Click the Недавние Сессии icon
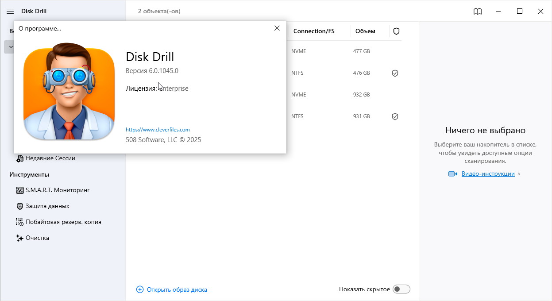The image size is (552, 301). (x=19, y=158)
